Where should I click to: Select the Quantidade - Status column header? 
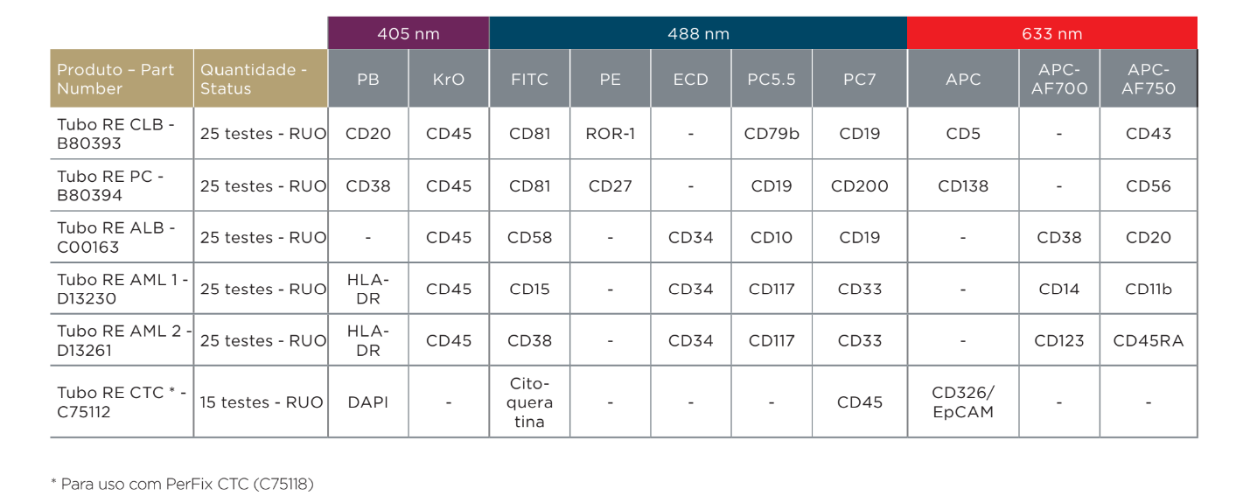260,79
